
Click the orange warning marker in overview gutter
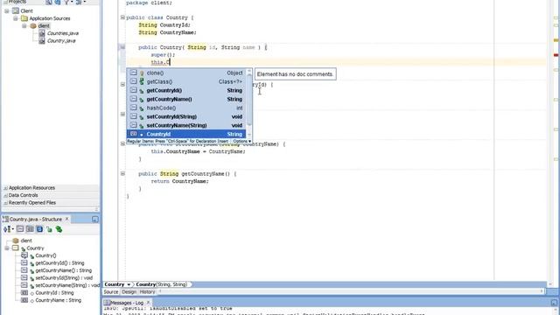tap(556, 40)
